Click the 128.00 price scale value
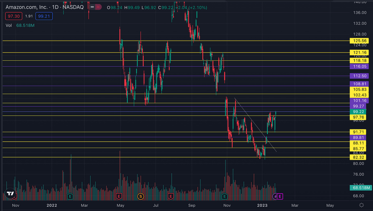 [359, 34]
